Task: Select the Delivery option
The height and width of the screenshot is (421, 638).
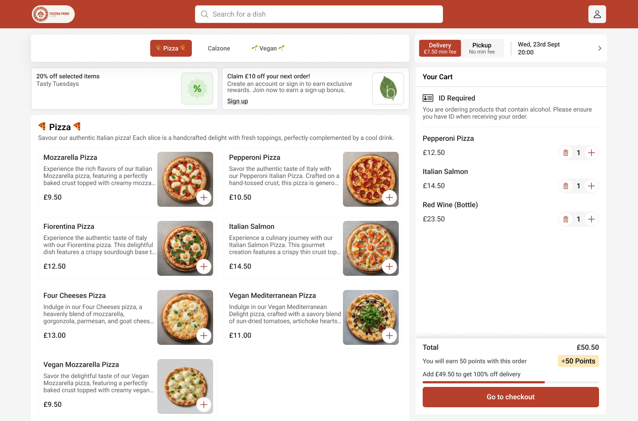Action: click(440, 48)
